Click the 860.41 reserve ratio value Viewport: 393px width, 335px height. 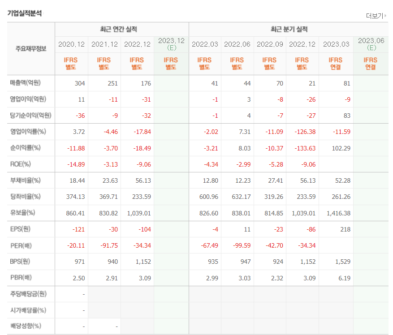coord(75,213)
